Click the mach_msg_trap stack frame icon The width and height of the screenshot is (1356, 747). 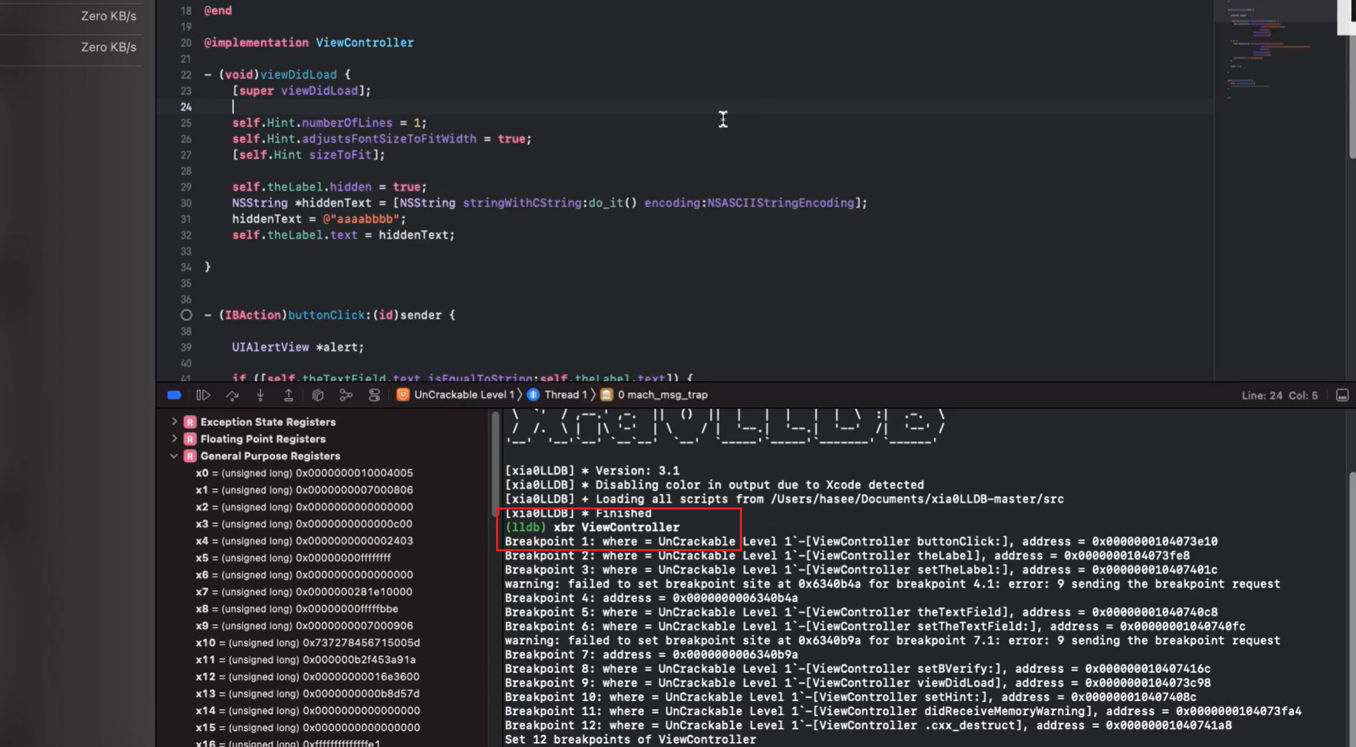606,395
